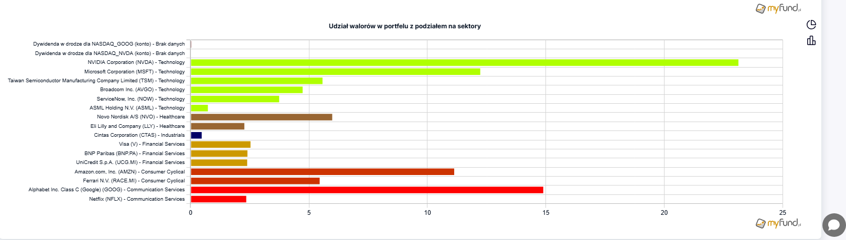Viewport: 846px width, 240px height.
Task: Click the Novo Nordisk Healthcare brown bar
Action: 261,117
